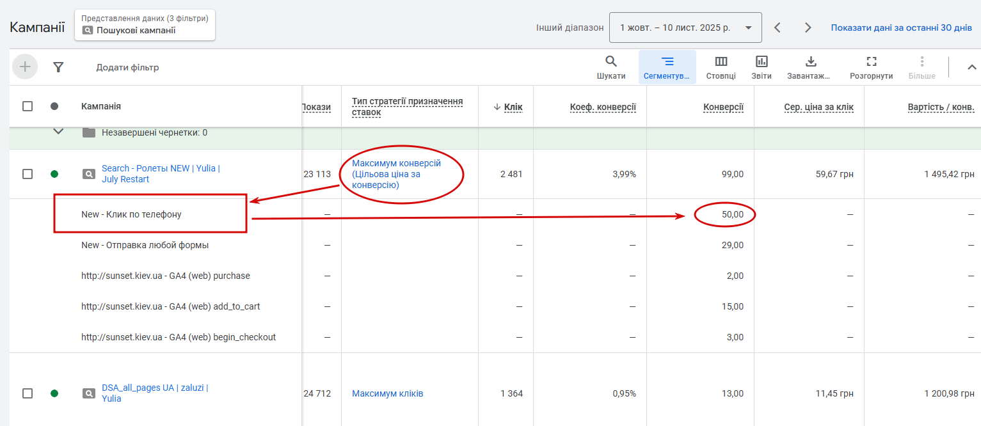Click the Максимум конверсій bid strategy link
The height and width of the screenshot is (426, 981).
[x=396, y=174]
